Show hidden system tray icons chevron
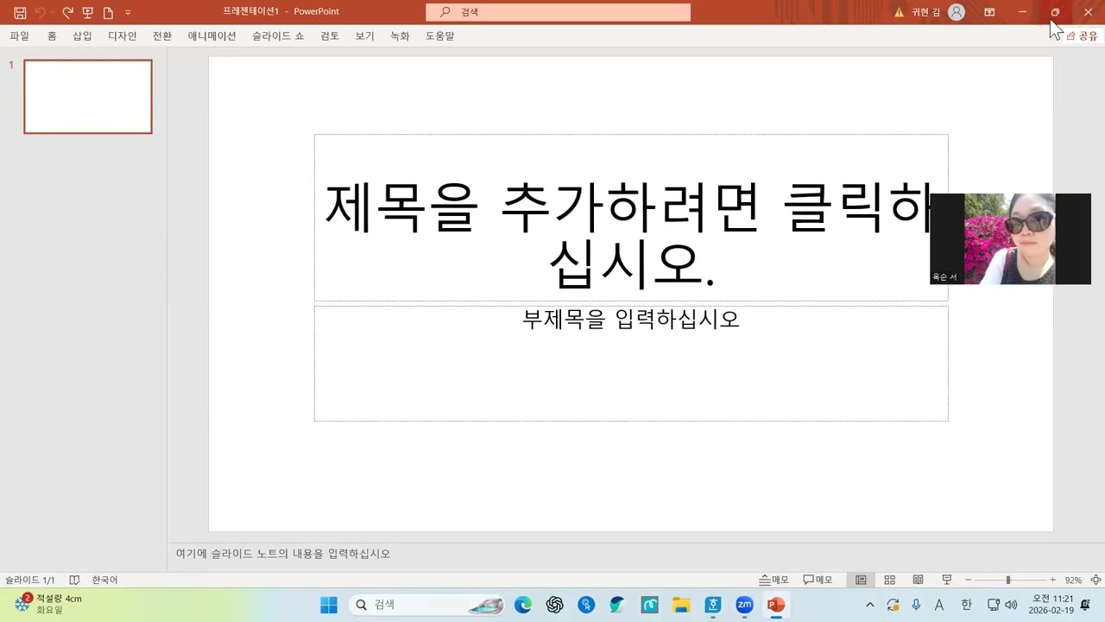 pyautogui.click(x=869, y=605)
